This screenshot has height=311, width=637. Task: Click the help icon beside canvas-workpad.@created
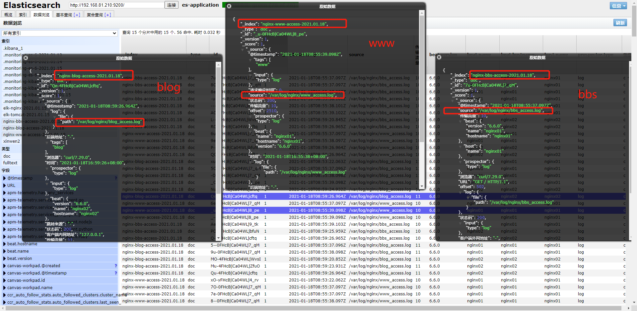(x=116, y=266)
